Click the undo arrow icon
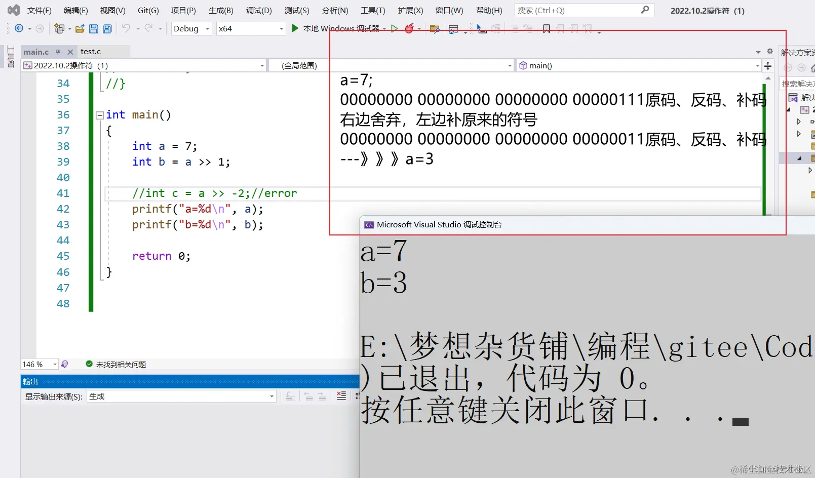The height and width of the screenshot is (478, 815). click(x=126, y=28)
